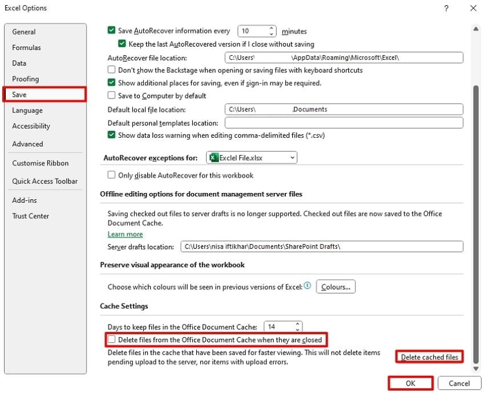The height and width of the screenshot is (394, 485).
Task: Click the info icon beside the Colours option
Action: [x=308, y=286]
